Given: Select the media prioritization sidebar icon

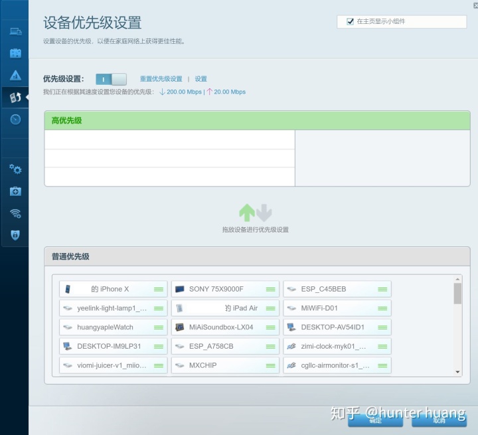Looking at the screenshot, I should (15, 98).
